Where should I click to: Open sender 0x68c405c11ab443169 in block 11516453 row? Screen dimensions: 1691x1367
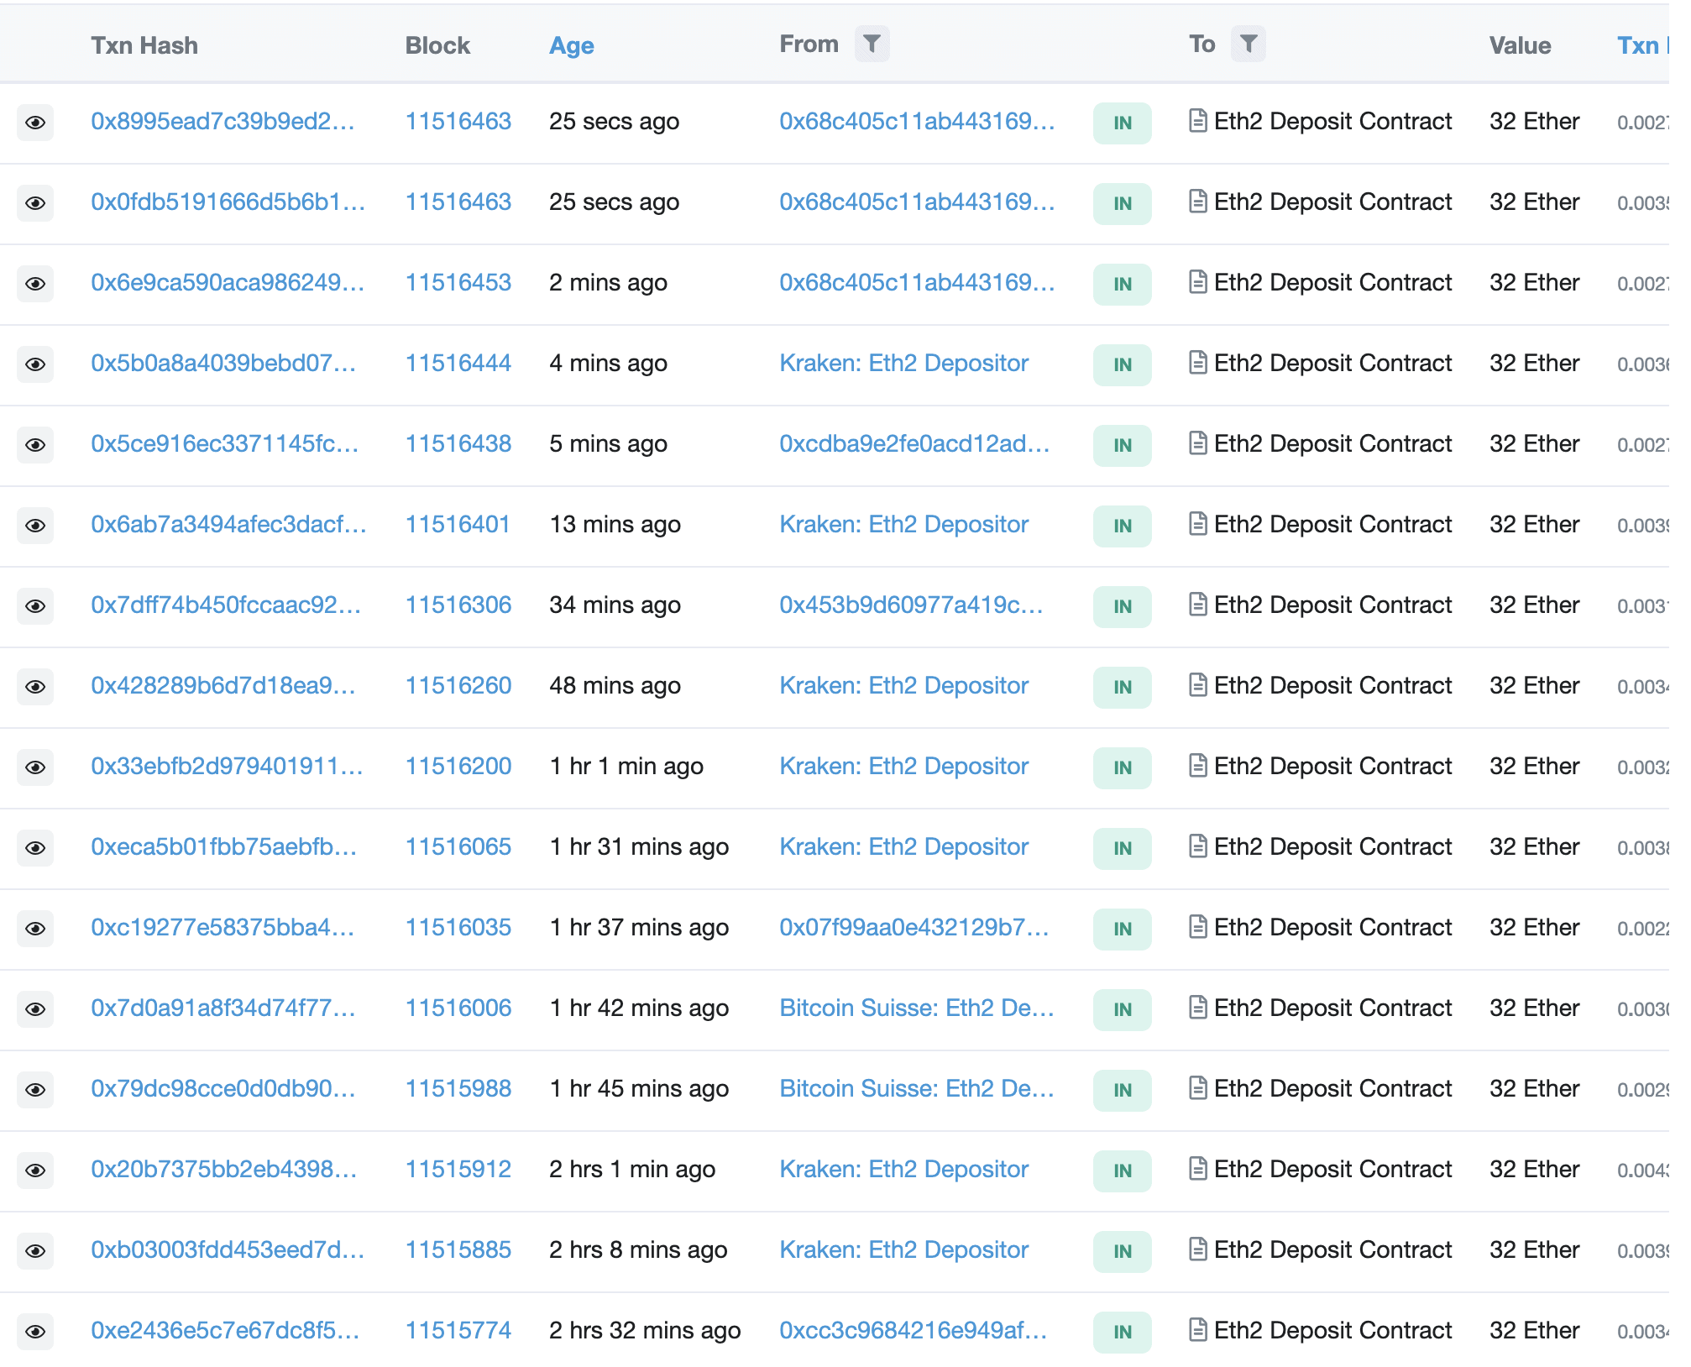pos(917,283)
